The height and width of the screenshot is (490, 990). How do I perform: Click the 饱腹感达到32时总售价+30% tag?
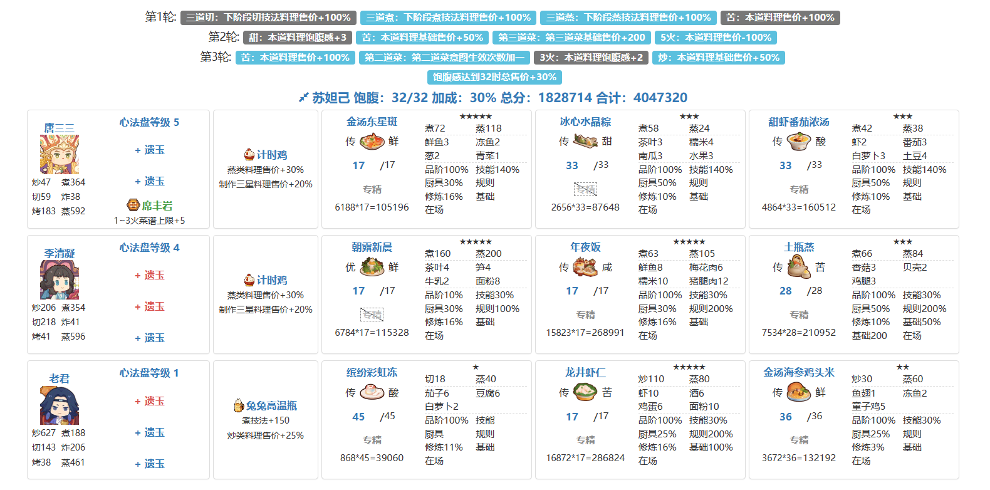[x=494, y=77]
